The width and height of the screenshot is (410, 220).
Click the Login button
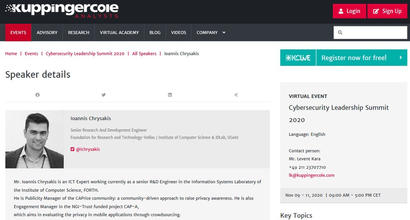349,11
